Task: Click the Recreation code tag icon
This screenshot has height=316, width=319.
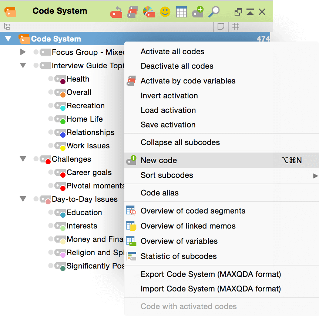Action: click(x=60, y=106)
